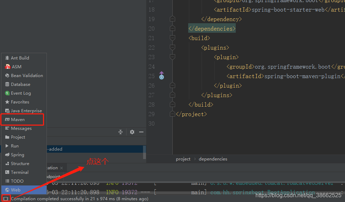Click the compilation completed status message
The height and width of the screenshot is (202, 345).
click(x=80, y=199)
